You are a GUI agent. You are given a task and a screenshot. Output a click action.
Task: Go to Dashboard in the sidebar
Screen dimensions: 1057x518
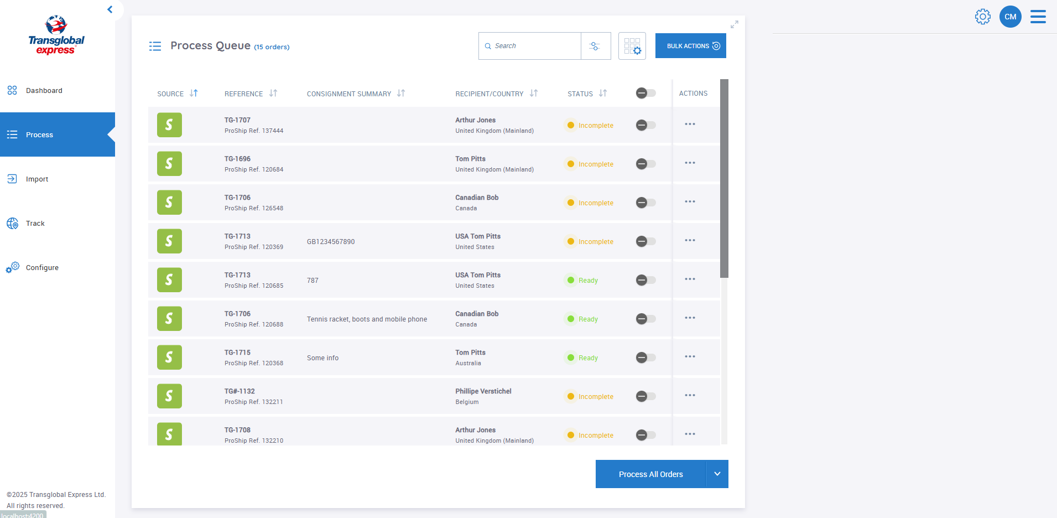[x=44, y=91]
